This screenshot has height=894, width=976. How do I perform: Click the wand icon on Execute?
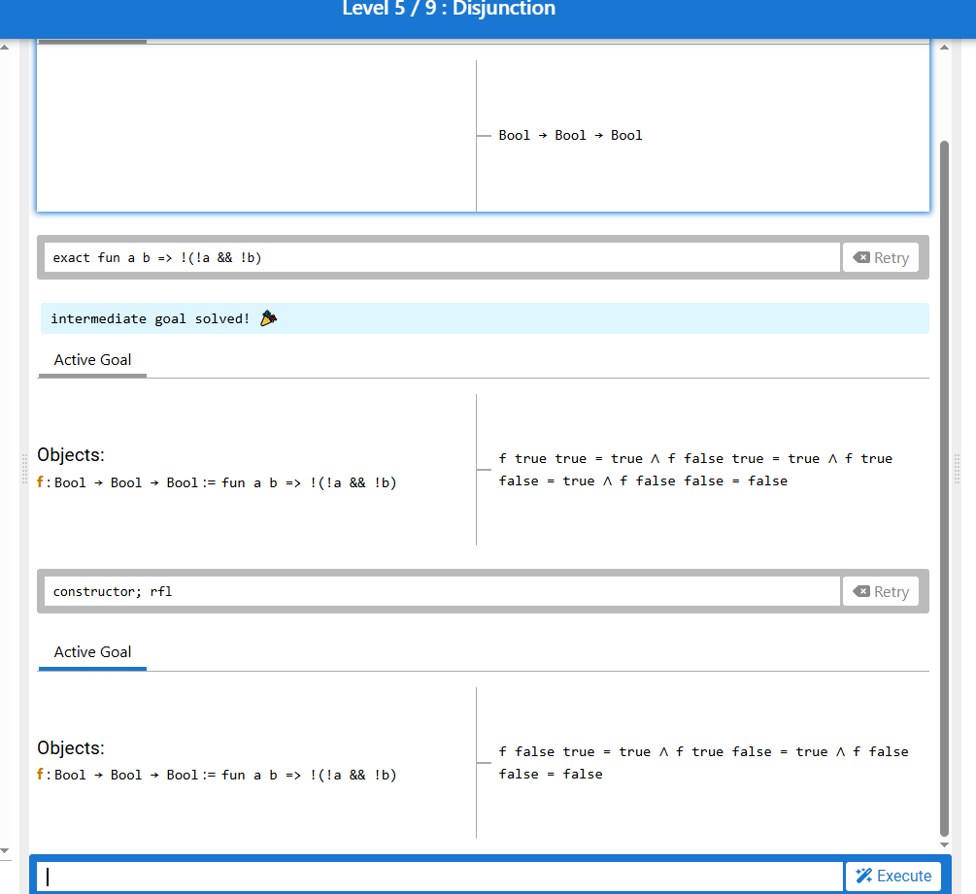864,876
